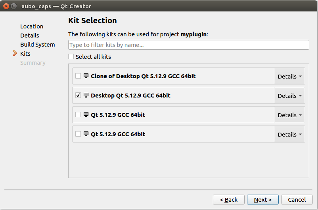Open the Details wizard step
Image resolution: width=318 pixels, height=210 pixels.
30,36
